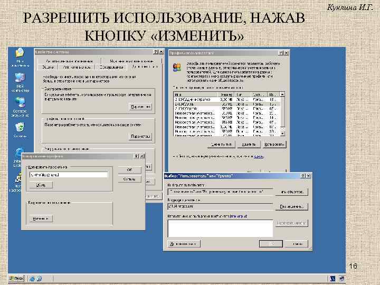This screenshot has width=380, height=285.
Task: Click the second quick launch icon
Action: pos(40,279)
